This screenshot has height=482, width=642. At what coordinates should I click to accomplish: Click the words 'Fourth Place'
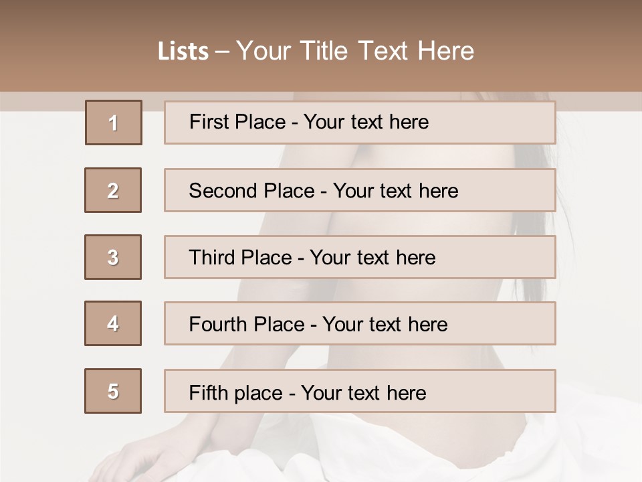tap(247, 324)
